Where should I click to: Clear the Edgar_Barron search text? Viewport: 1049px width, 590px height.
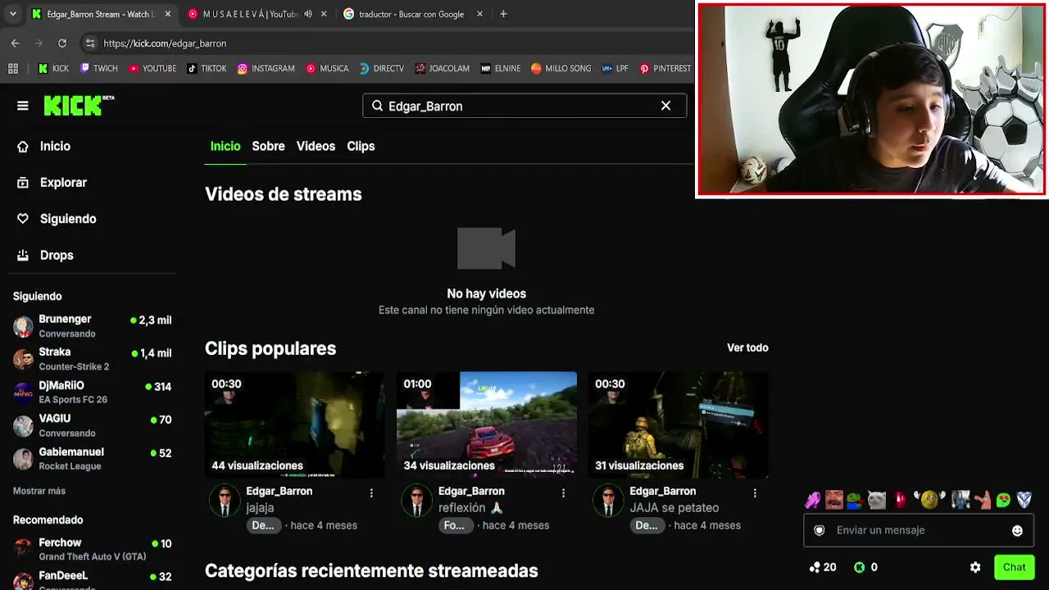click(x=665, y=106)
